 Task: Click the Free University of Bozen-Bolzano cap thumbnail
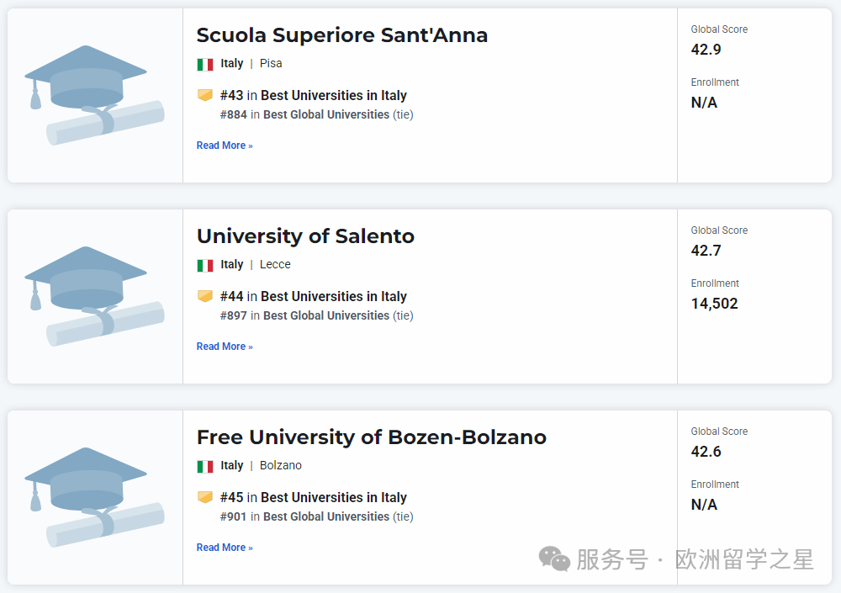[94, 497]
